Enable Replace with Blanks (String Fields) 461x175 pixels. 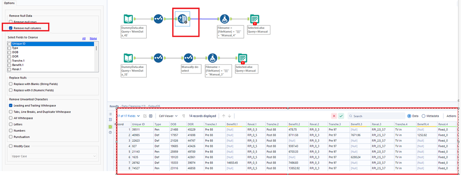(11, 84)
